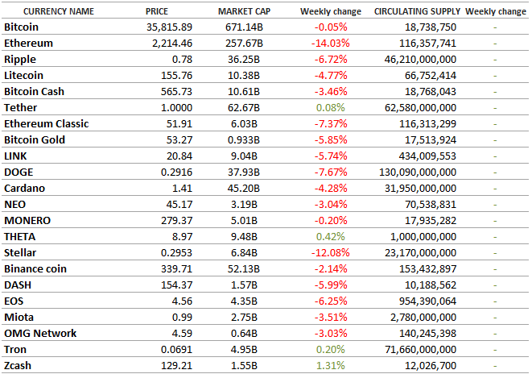Select the Binance coin name cell

click(x=35, y=269)
